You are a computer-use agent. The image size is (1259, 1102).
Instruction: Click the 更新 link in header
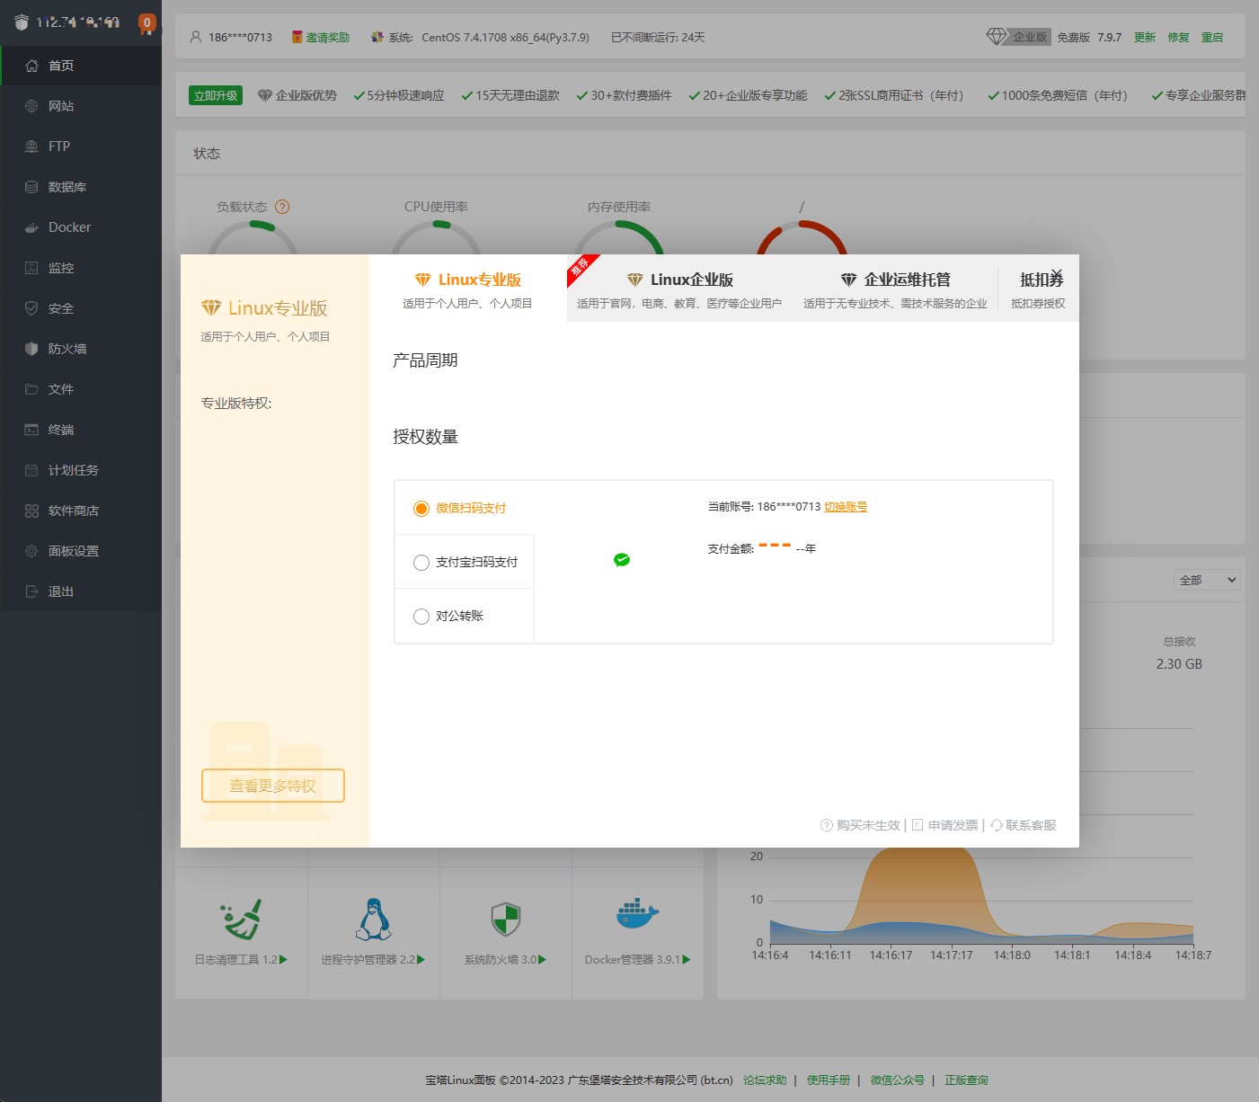click(1145, 37)
